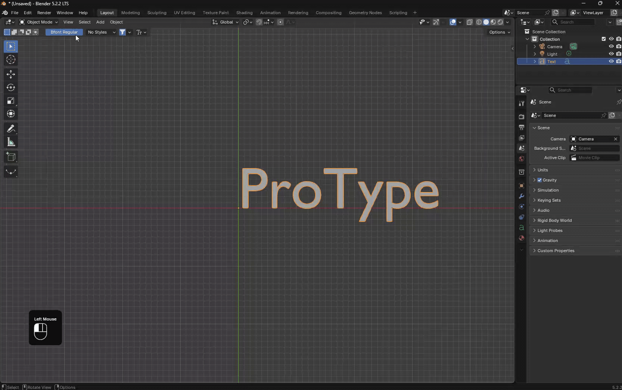The width and height of the screenshot is (622, 390).
Task: Open the Physics properties tab
Action: click(522, 207)
